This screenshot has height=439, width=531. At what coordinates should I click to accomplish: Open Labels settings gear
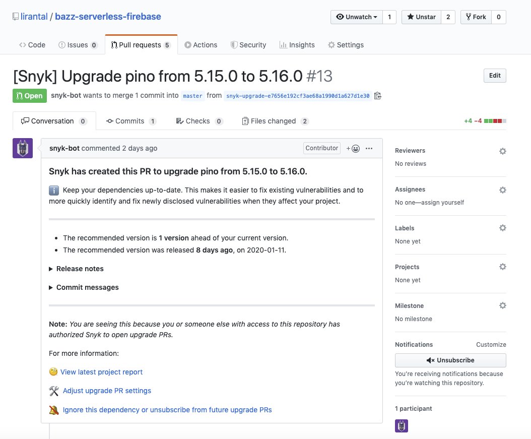click(503, 228)
